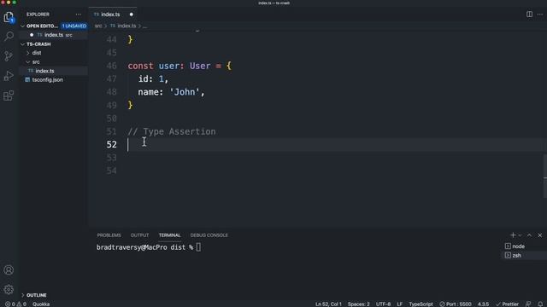547x307 pixels.
Task: Click the id: 1 line
Action: tap(153, 79)
